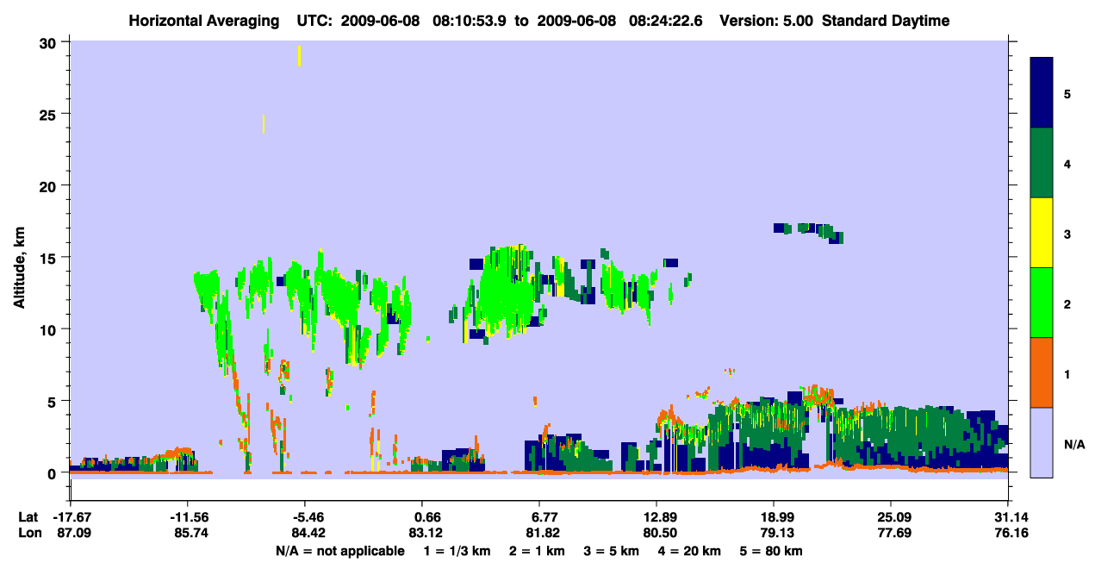The image size is (1120, 575).
Task: Click legend text '3 = 5 km'
Action: click(613, 551)
